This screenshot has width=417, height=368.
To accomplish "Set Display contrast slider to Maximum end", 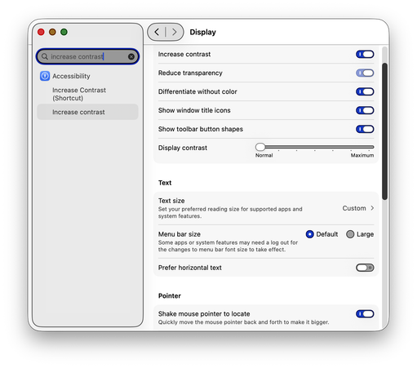I will 373,147.
